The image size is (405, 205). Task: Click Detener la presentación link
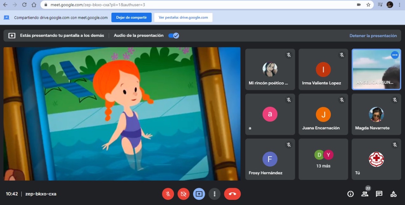pos(373,36)
